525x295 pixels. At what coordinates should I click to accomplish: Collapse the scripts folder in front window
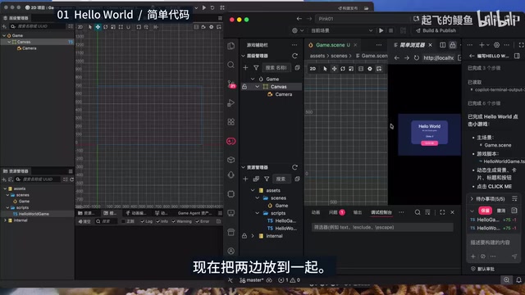pyautogui.click(x=257, y=213)
